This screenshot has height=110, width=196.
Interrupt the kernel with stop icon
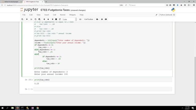click(56, 19)
